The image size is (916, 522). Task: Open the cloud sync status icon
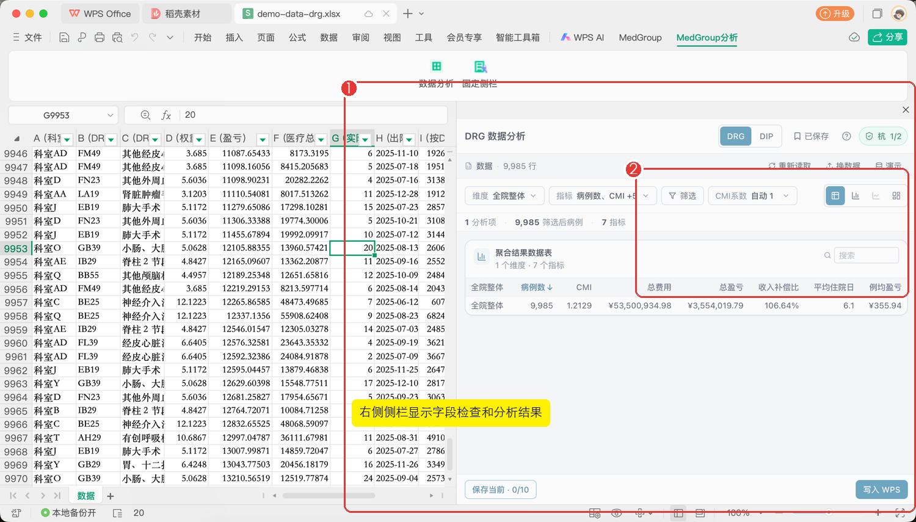[854, 37]
